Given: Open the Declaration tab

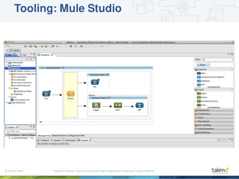Looking at the screenshot, I should coord(69,140).
